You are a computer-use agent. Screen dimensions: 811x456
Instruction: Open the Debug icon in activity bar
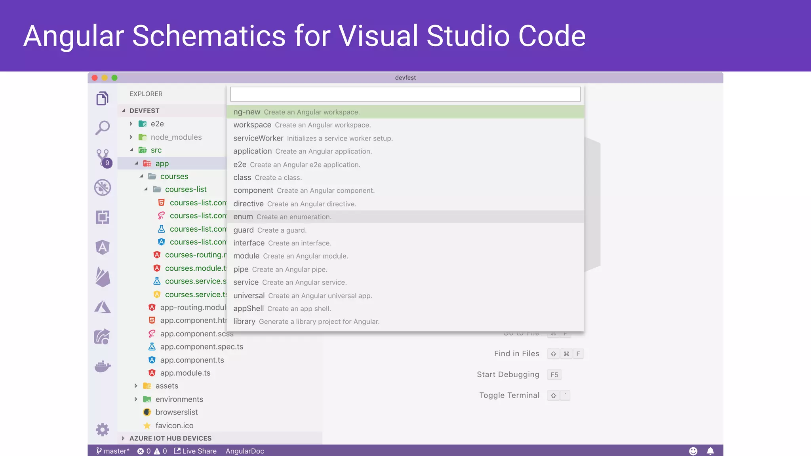pyautogui.click(x=103, y=188)
